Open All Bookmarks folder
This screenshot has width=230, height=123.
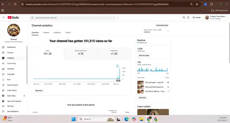[219, 10]
